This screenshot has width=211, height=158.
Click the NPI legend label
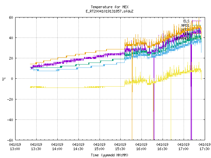click(186, 34)
